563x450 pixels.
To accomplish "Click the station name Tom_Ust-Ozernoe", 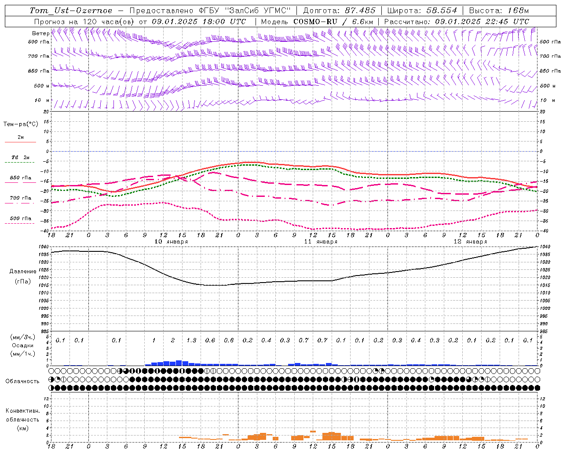I will (71, 11).
